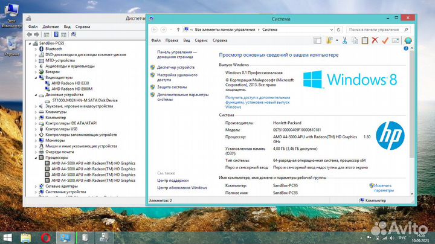This screenshot has width=435, height=244.
Task: Switch input language РУС in tray
Action: click(402, 238)
